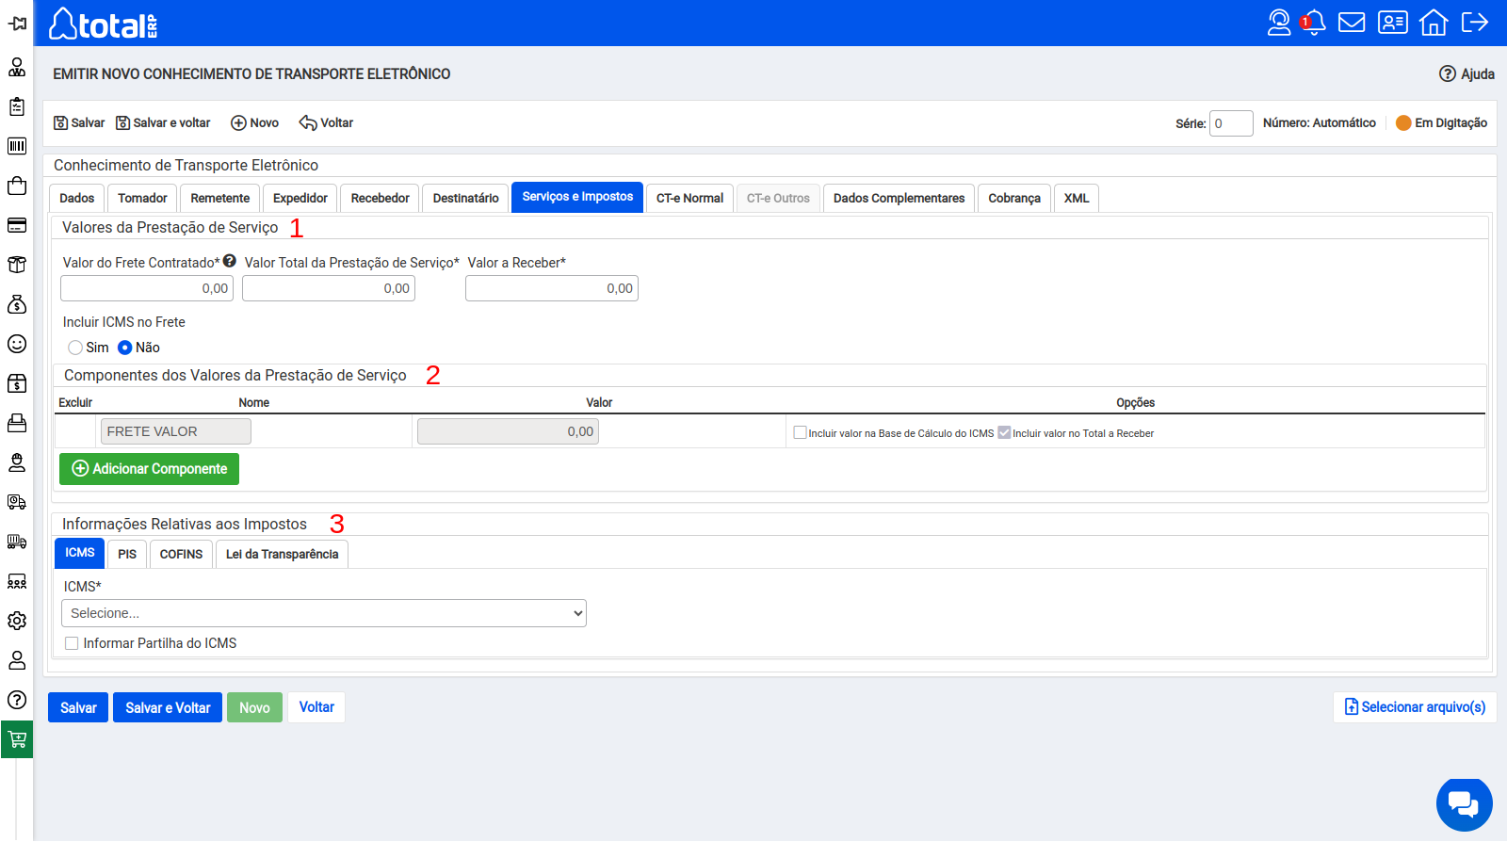Click the bottom Voltar button
The width and height of the screenshot is (1507, 842).
click(316, 707)
